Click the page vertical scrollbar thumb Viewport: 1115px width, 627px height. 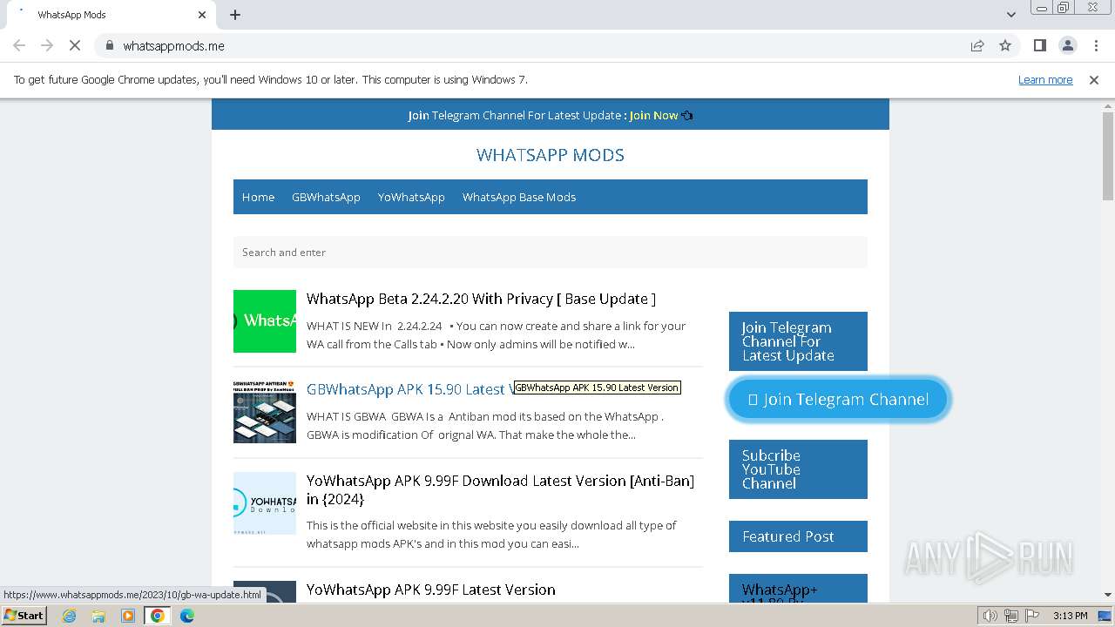click(1108, 157)
